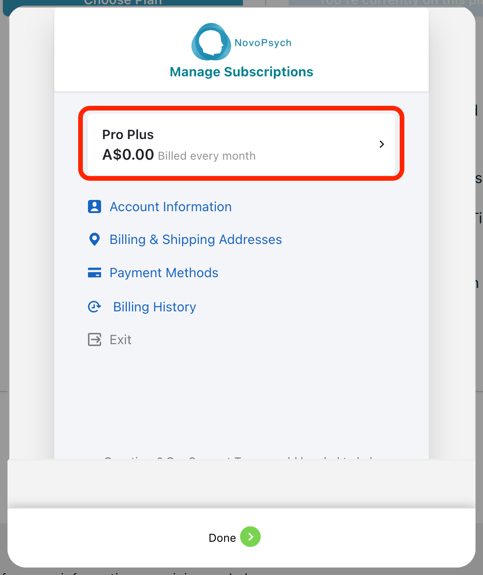Click the NovoPsych brand name text
The height and width of the screenshot is (575, 483).
point(263,43)
